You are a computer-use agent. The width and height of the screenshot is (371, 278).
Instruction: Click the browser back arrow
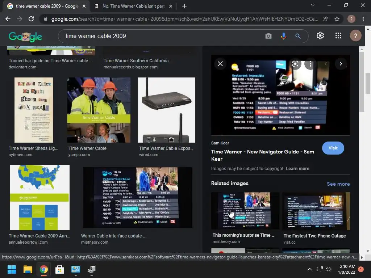[8, 19]
